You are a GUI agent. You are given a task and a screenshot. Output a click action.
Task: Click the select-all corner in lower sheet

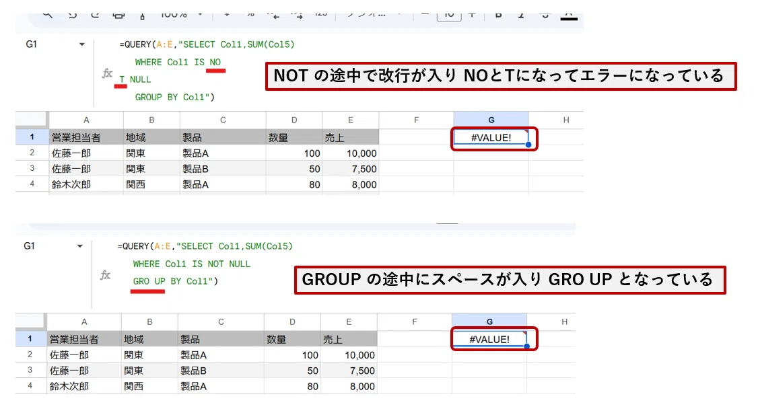tap(30, 322)
